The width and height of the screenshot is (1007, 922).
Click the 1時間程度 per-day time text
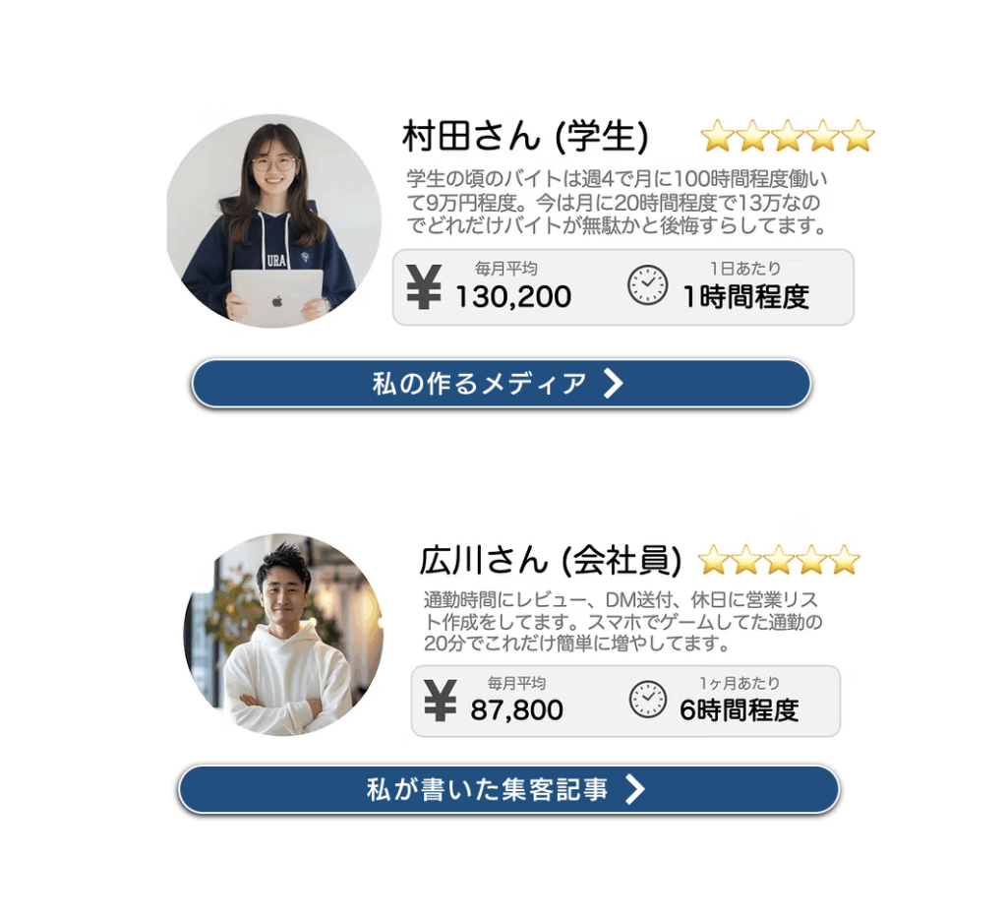pos(745,297)
